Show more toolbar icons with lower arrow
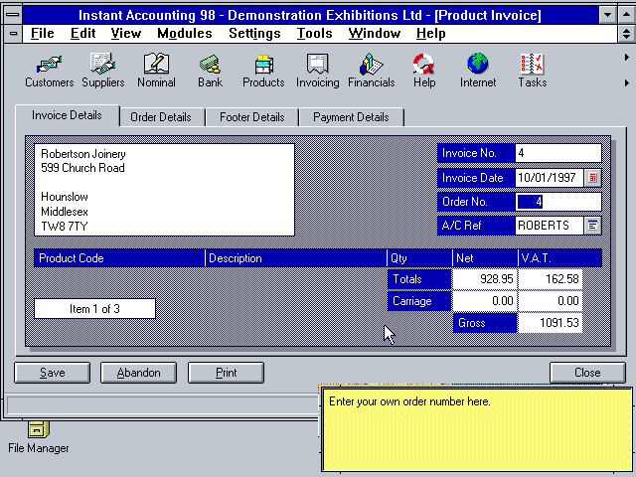This screenshot has width=636, height=477. click(x=627, y=82)
